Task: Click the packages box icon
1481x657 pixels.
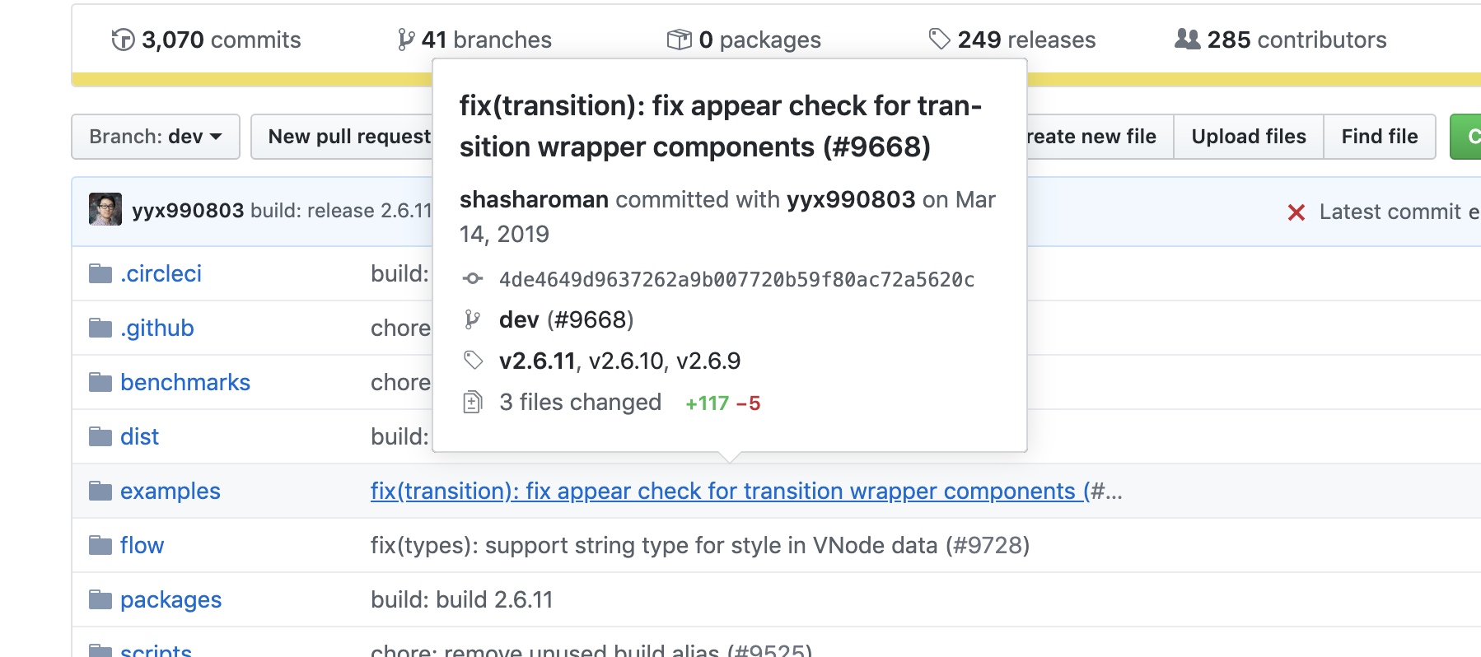Action: point(679,40)
